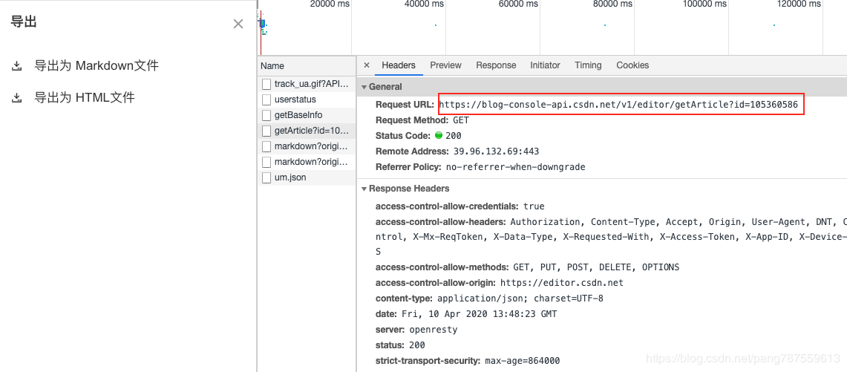
Task: Click file icon of getBaseInfo request
Action: point(266,115)
